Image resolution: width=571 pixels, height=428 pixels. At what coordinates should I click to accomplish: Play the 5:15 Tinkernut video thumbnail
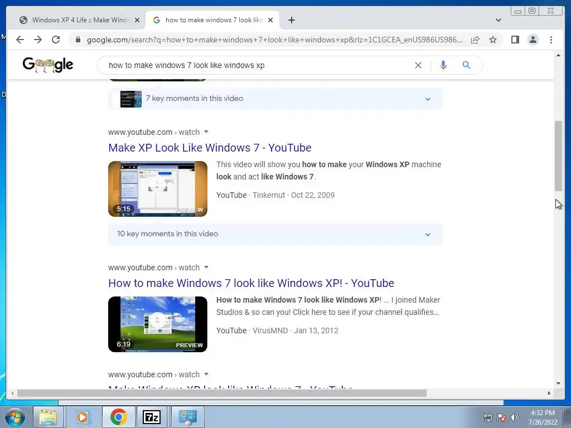click(x=158, y=189)
